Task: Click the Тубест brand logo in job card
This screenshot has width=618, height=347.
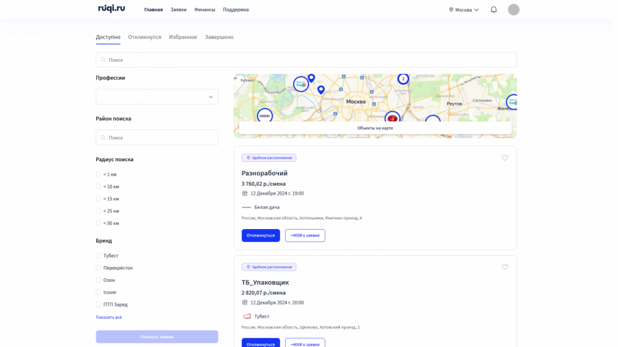Action: 247,316
